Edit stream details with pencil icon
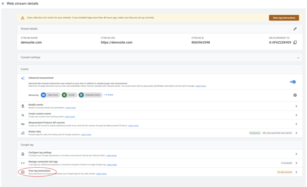This screenshot has height=187, width=307. click(x=295, y=29)
